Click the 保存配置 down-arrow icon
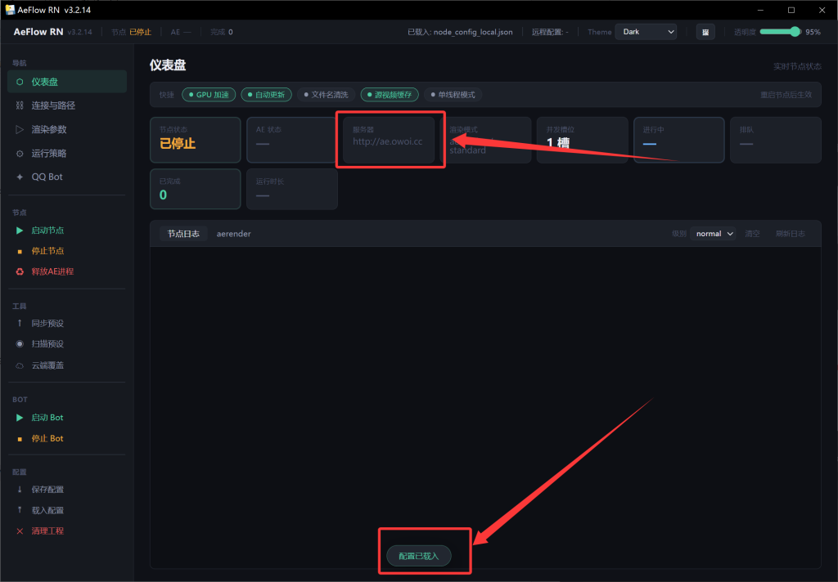 20,490
